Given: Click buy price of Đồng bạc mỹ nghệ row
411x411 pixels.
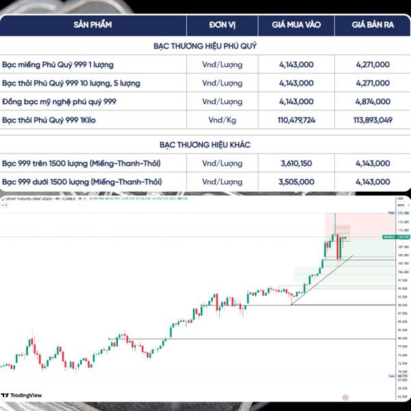Looking at the screenshot, I should pos(296,101).
